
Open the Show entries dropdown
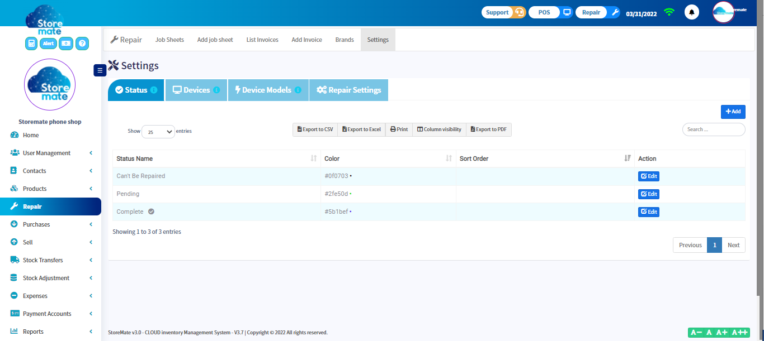[158, 131]
